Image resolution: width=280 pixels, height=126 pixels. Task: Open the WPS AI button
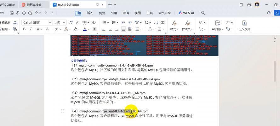[186, 13]
